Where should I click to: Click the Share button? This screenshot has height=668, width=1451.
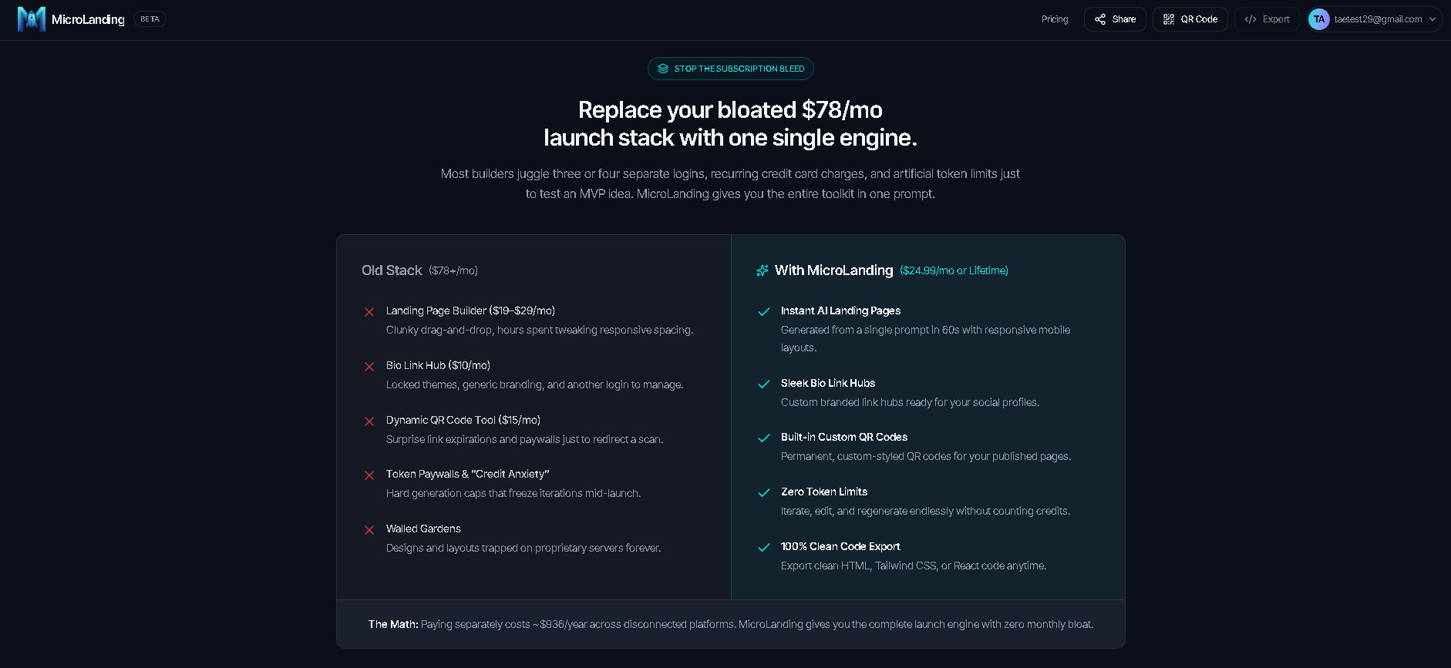pos(1115,19)
